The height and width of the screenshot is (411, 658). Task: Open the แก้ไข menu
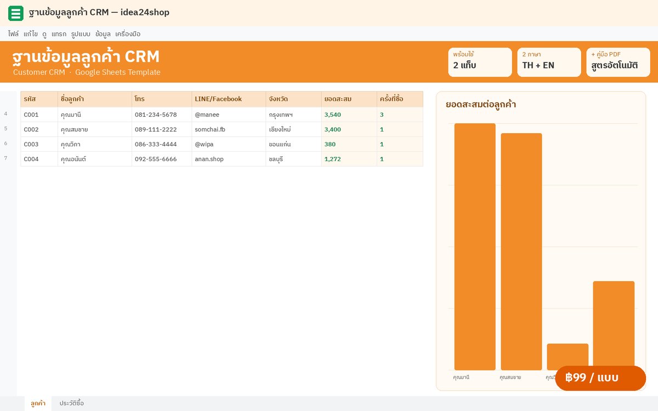coord(31,34)
